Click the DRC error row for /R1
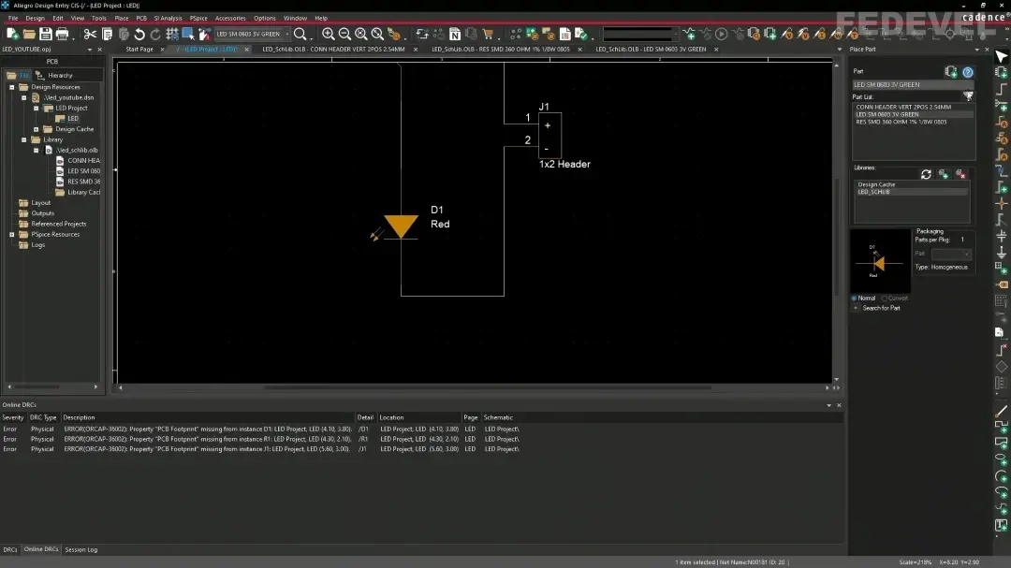Screen dimensions: 1011x568 click(x=261, y=439)
